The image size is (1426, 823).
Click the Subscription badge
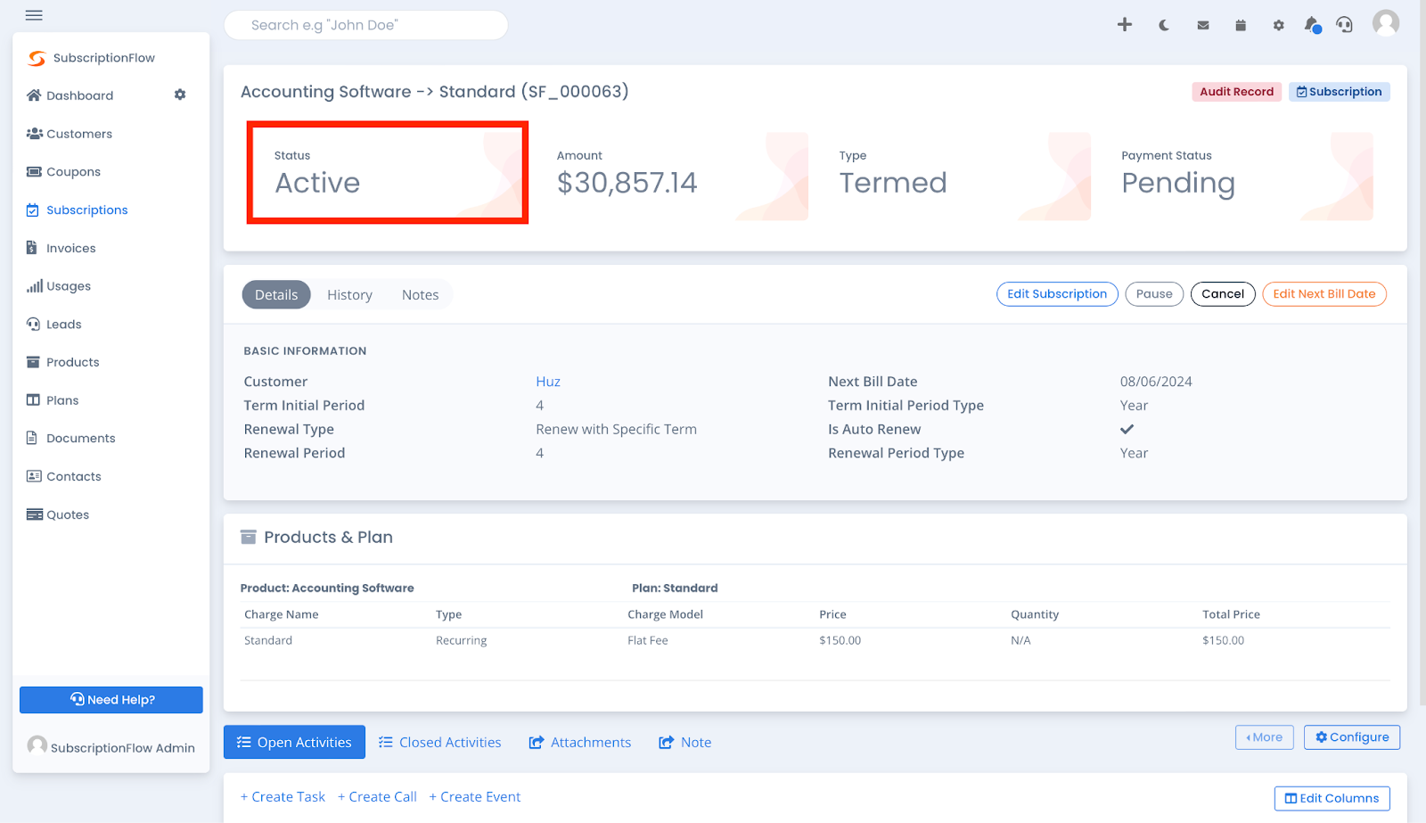pos(1339,92)
